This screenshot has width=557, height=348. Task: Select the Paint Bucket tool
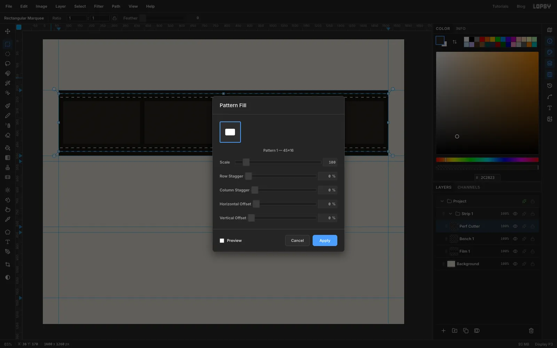[x=7, y=148]
